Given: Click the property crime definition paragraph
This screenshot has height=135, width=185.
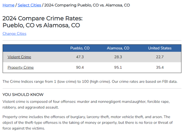Looking at the screenshot, I should coord(88,123).
